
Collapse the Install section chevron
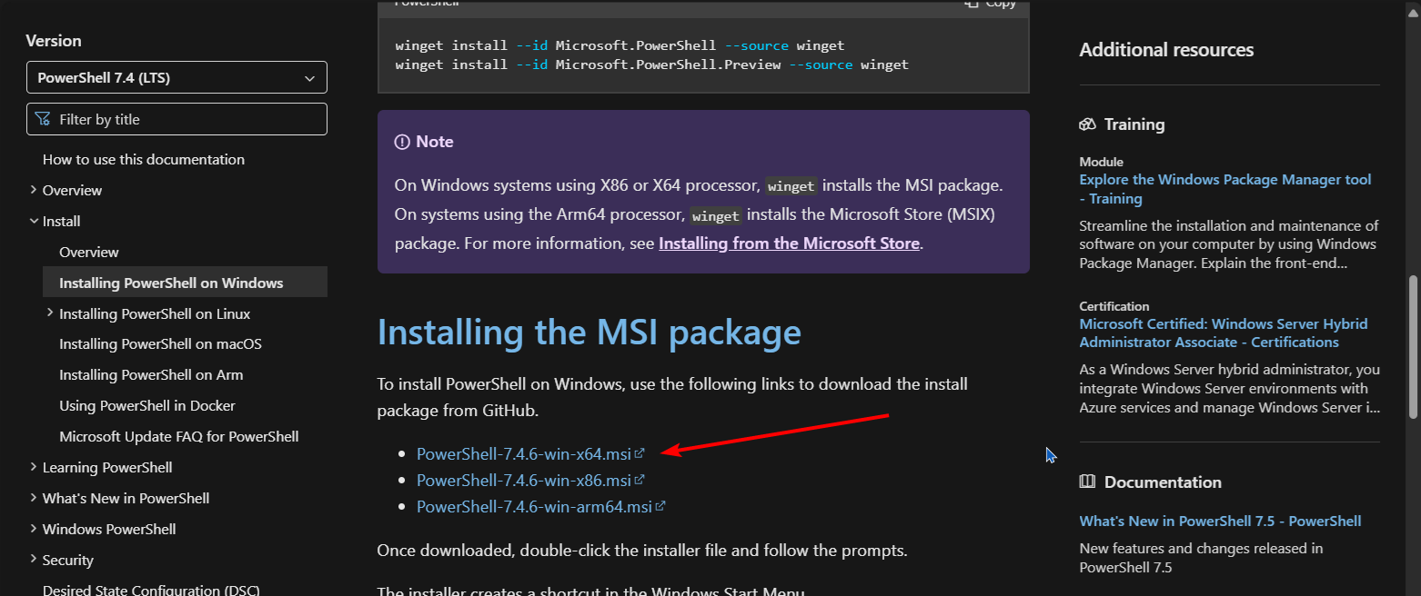click(34, 221)
